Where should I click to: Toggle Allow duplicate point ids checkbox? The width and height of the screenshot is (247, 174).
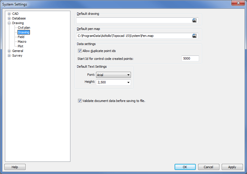pos(80,51)
